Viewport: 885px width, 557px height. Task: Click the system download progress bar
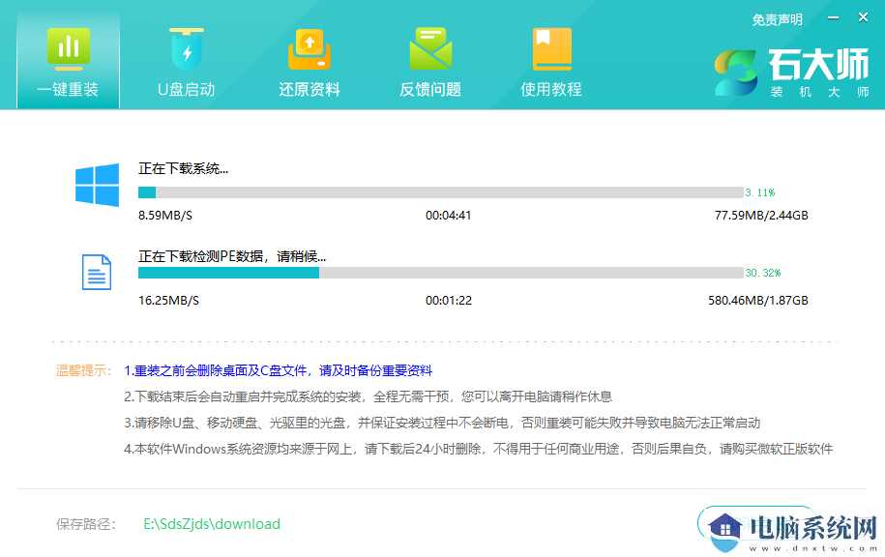tap(441, 192)
